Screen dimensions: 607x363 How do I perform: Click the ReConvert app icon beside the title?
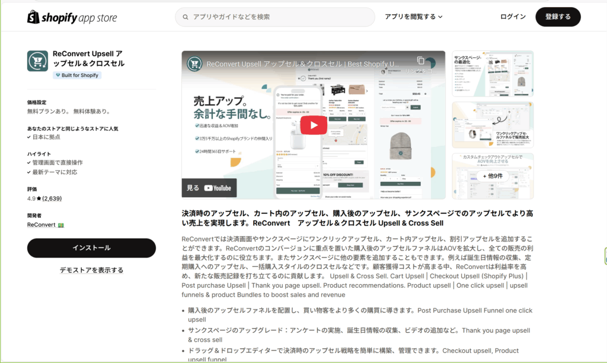click(x=37, y=60)
